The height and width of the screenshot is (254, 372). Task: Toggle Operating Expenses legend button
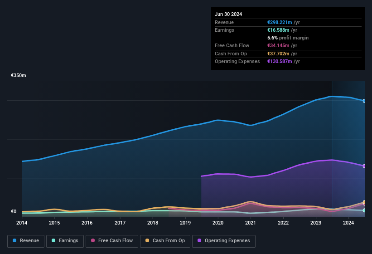click(x=224, y=241)
